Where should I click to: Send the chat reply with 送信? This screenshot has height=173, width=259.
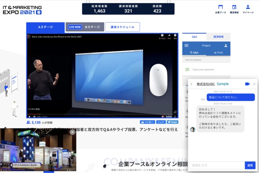point(250,165)
